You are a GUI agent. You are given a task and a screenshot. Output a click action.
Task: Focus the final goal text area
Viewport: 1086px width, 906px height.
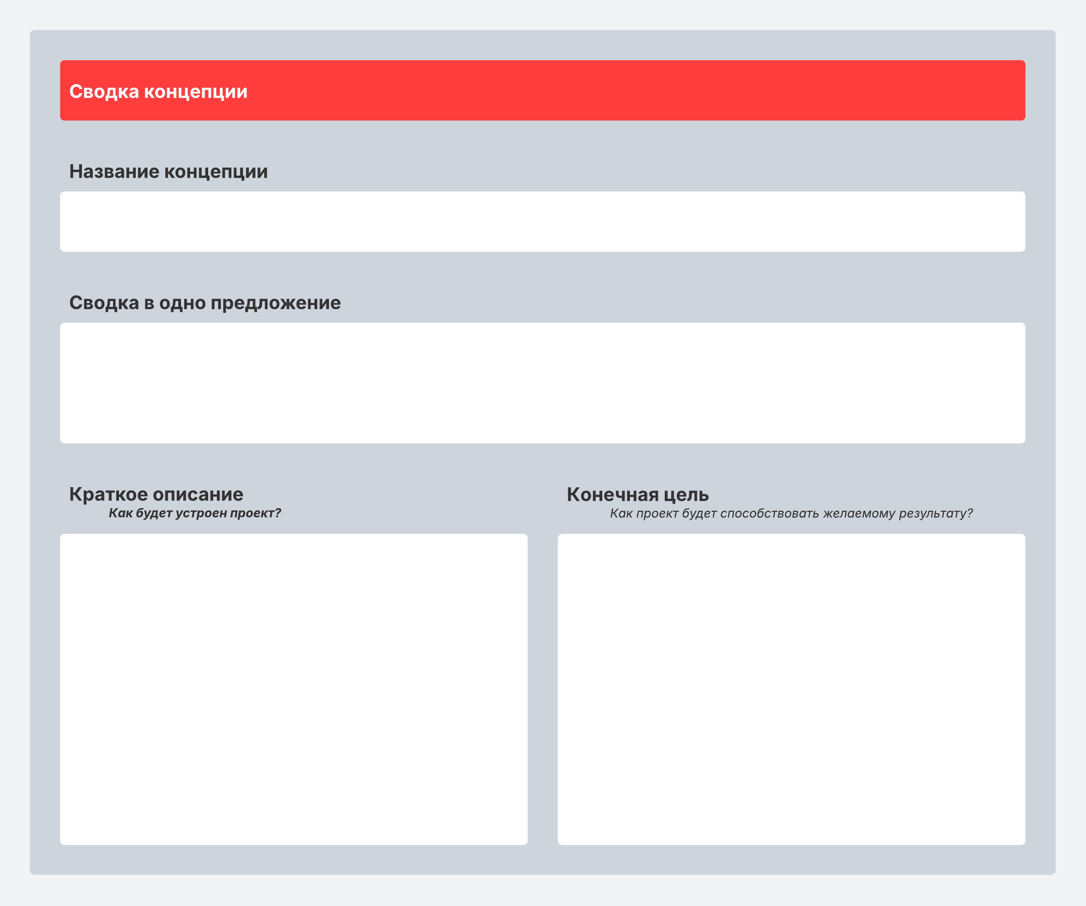point(791,689)
